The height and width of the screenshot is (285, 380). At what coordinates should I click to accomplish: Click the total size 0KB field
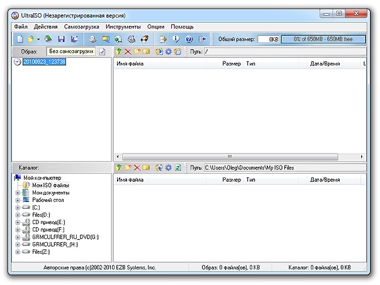tap(269, 39)
